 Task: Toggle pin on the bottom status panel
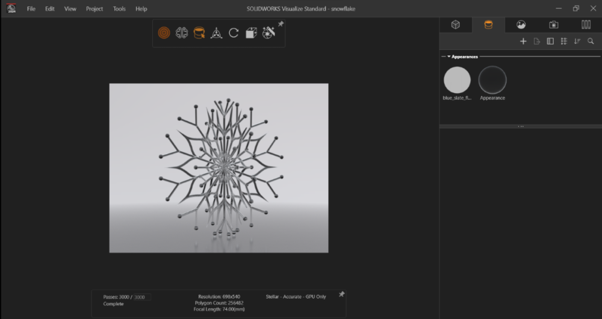[x=341, y=294]
